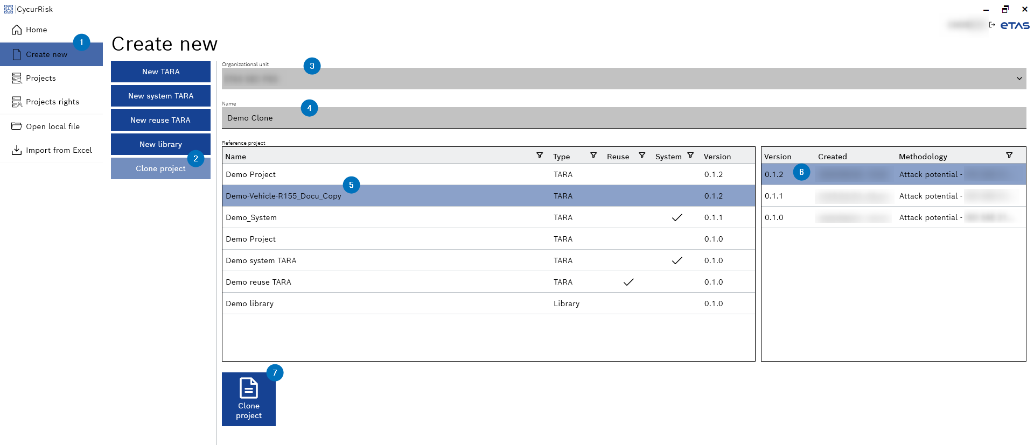Choose Open local file in sidebar
The height and width of the screenshot is (445, 1034).
click(52, 127)
